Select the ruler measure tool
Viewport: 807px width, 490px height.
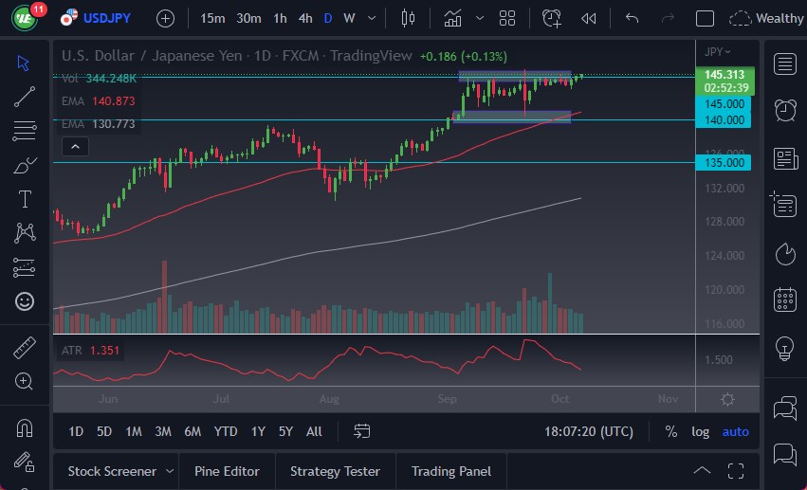click(x=26, y=348)
